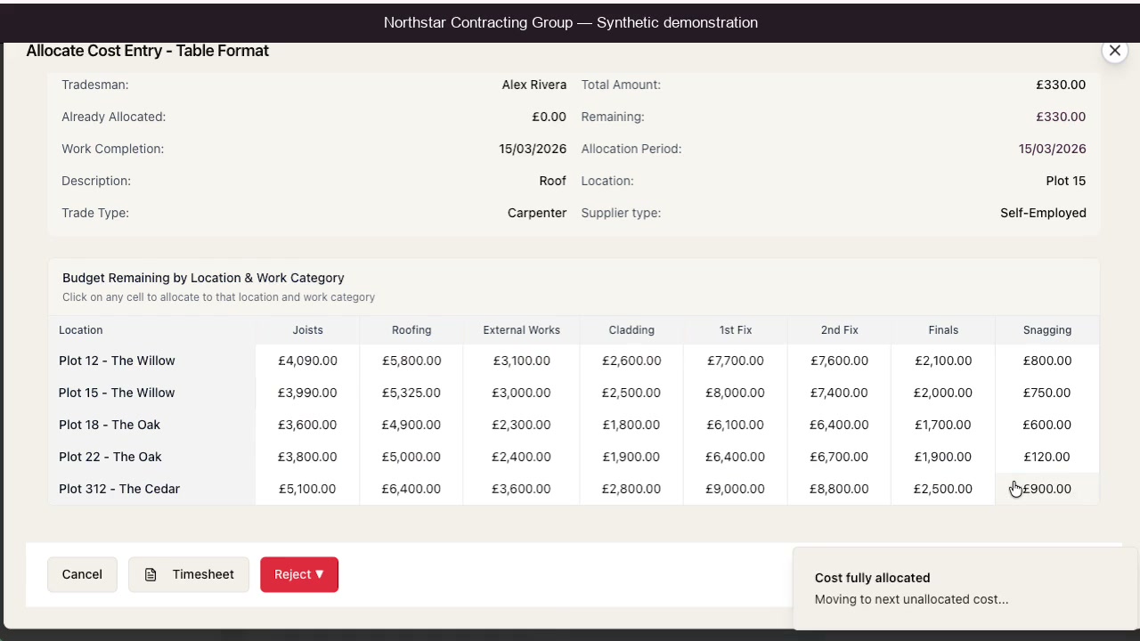Image resolution: width=1140 pixels, height=641 pixels.
Task: Close the Allocate Cost Entry dialog
Action: 1114,51
